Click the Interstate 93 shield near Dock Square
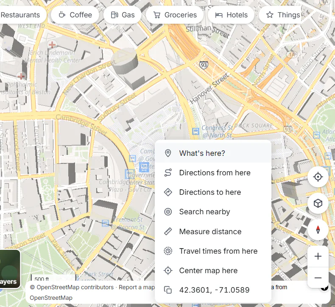This screenshot has height=307, width=335. 288,129
